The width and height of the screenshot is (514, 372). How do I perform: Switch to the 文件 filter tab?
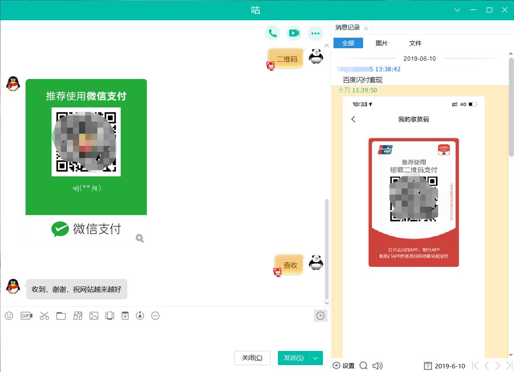tap(415, 43)
